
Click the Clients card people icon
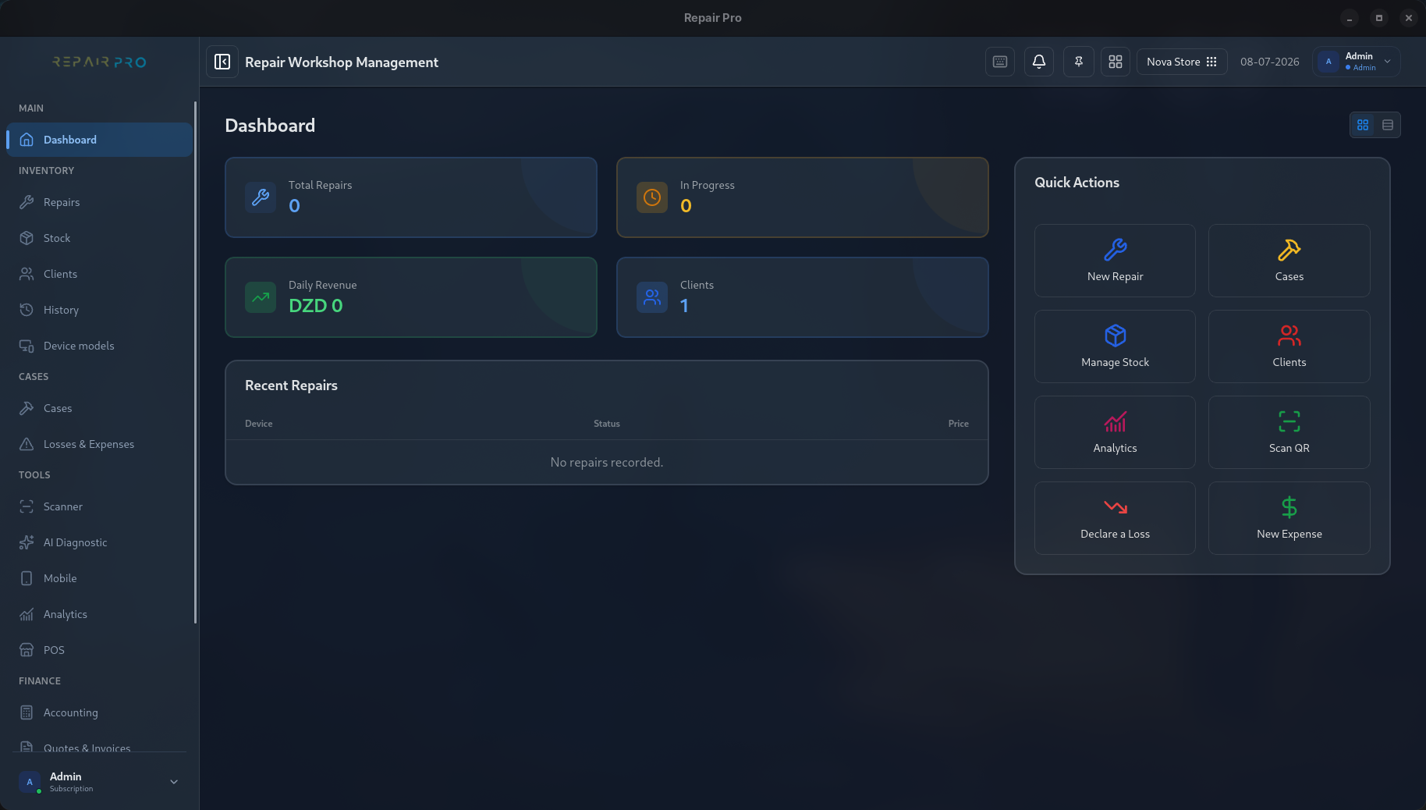(x=652, y=297)
